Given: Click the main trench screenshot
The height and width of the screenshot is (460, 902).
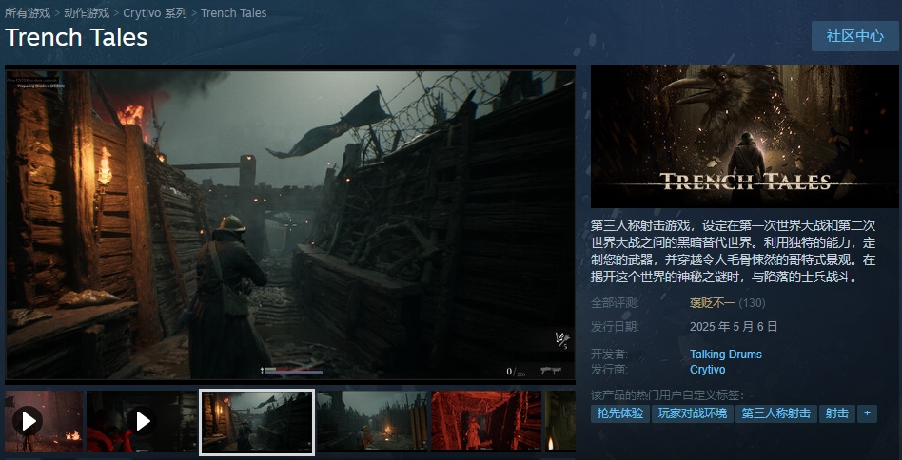Looking at the screenshot, I should tap(290, 224).
